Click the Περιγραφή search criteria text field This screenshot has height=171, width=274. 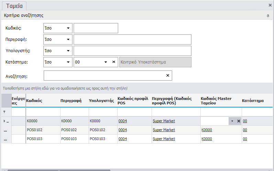[x=132, y=39]
